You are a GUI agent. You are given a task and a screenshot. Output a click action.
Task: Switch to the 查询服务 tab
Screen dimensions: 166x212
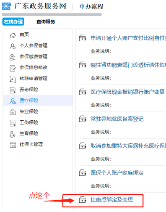46,22
